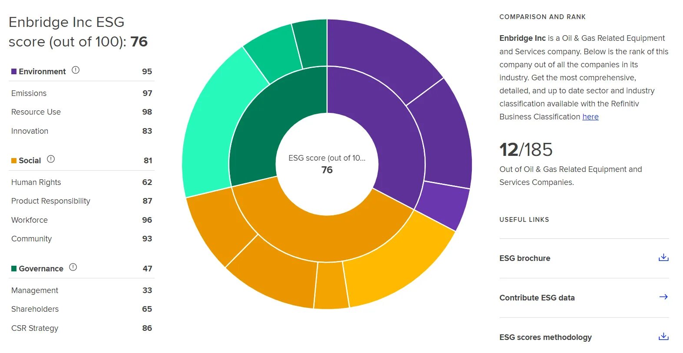Click the Environment score value 95
This screenshot has height=353, width=683.
pos(147,71)
